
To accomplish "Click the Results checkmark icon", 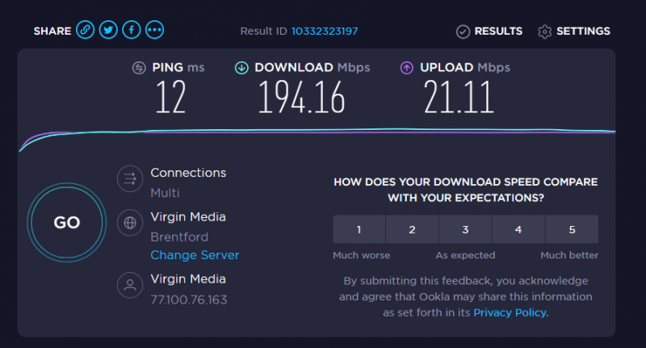I will coord(463,31).
